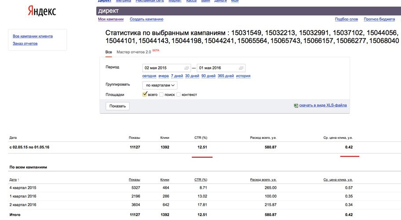The height and width of the screenshot is (220, 401).
Task: Click average click price 0.57
Action: click(349, 188)
